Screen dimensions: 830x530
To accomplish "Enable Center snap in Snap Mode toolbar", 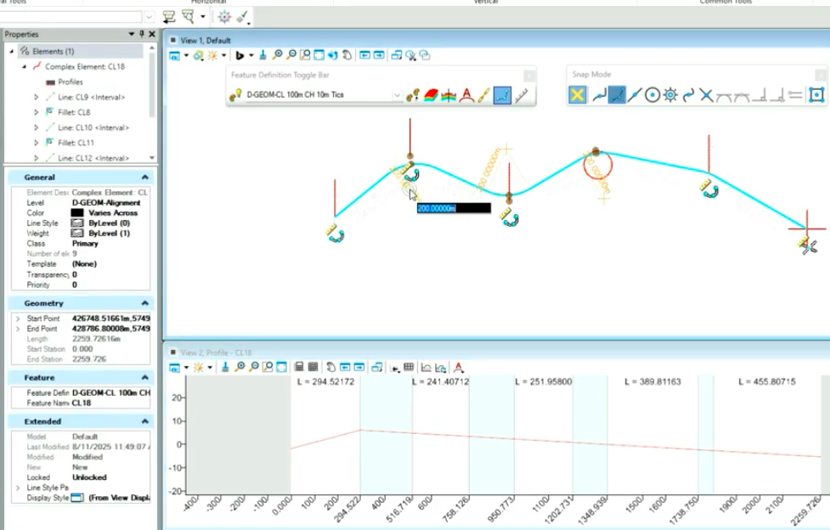I will [652, 95].
